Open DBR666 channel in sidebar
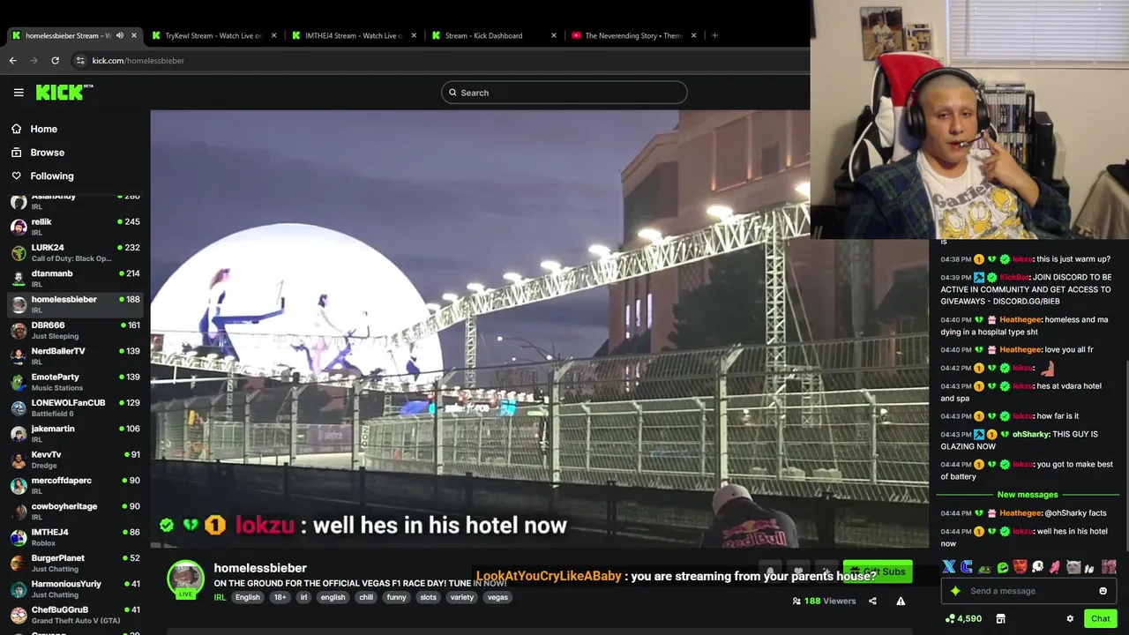The image size is (1129, 635). 75,331
